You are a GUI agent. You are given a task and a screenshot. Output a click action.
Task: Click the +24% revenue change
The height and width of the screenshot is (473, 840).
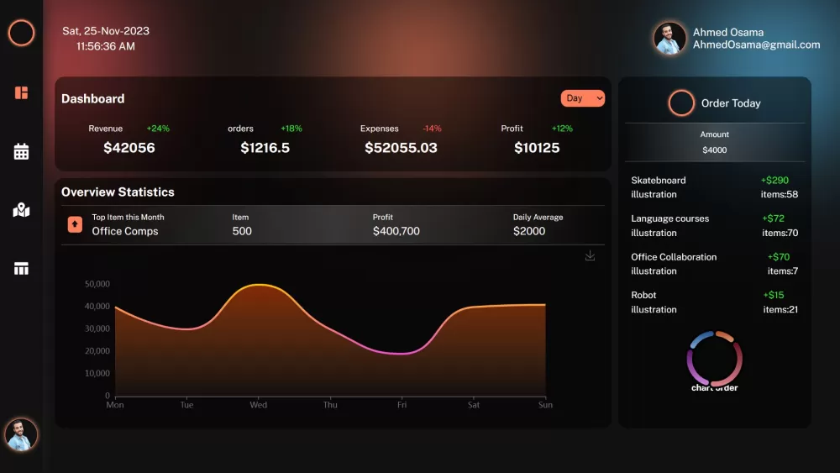click(158, 129)
